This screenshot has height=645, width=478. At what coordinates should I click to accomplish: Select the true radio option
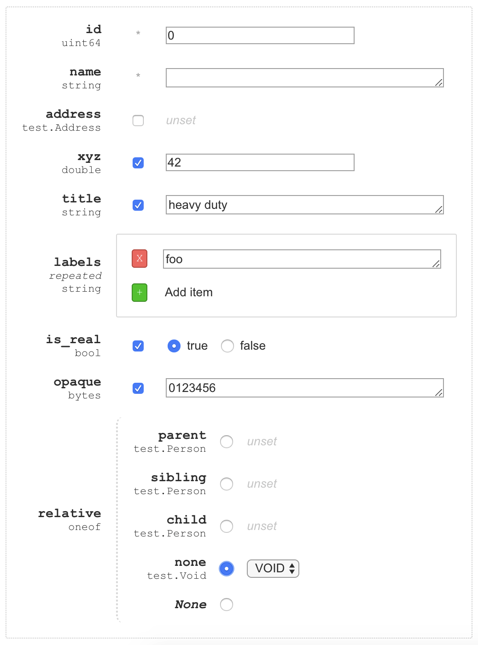174,346
